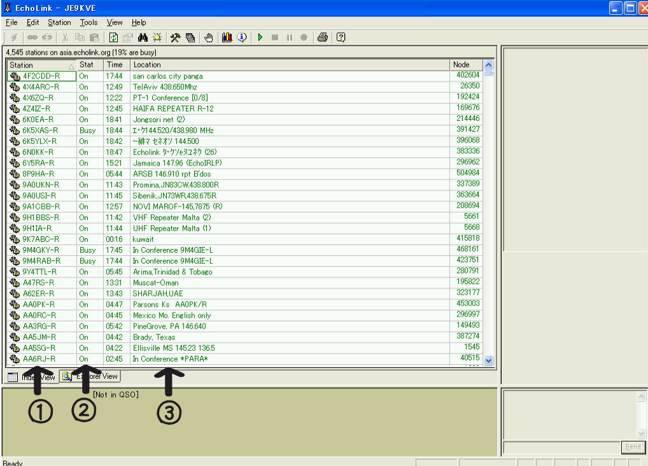Sort by the Time column header
Image resolution: width=648 pixels, height=466 pixels.
pos(117,65)
